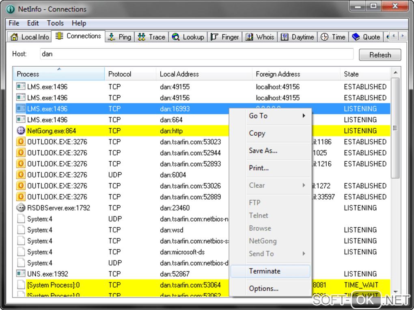Open the Go To submenu
Viewport: 414px width, 310px height.
[270, 116]
